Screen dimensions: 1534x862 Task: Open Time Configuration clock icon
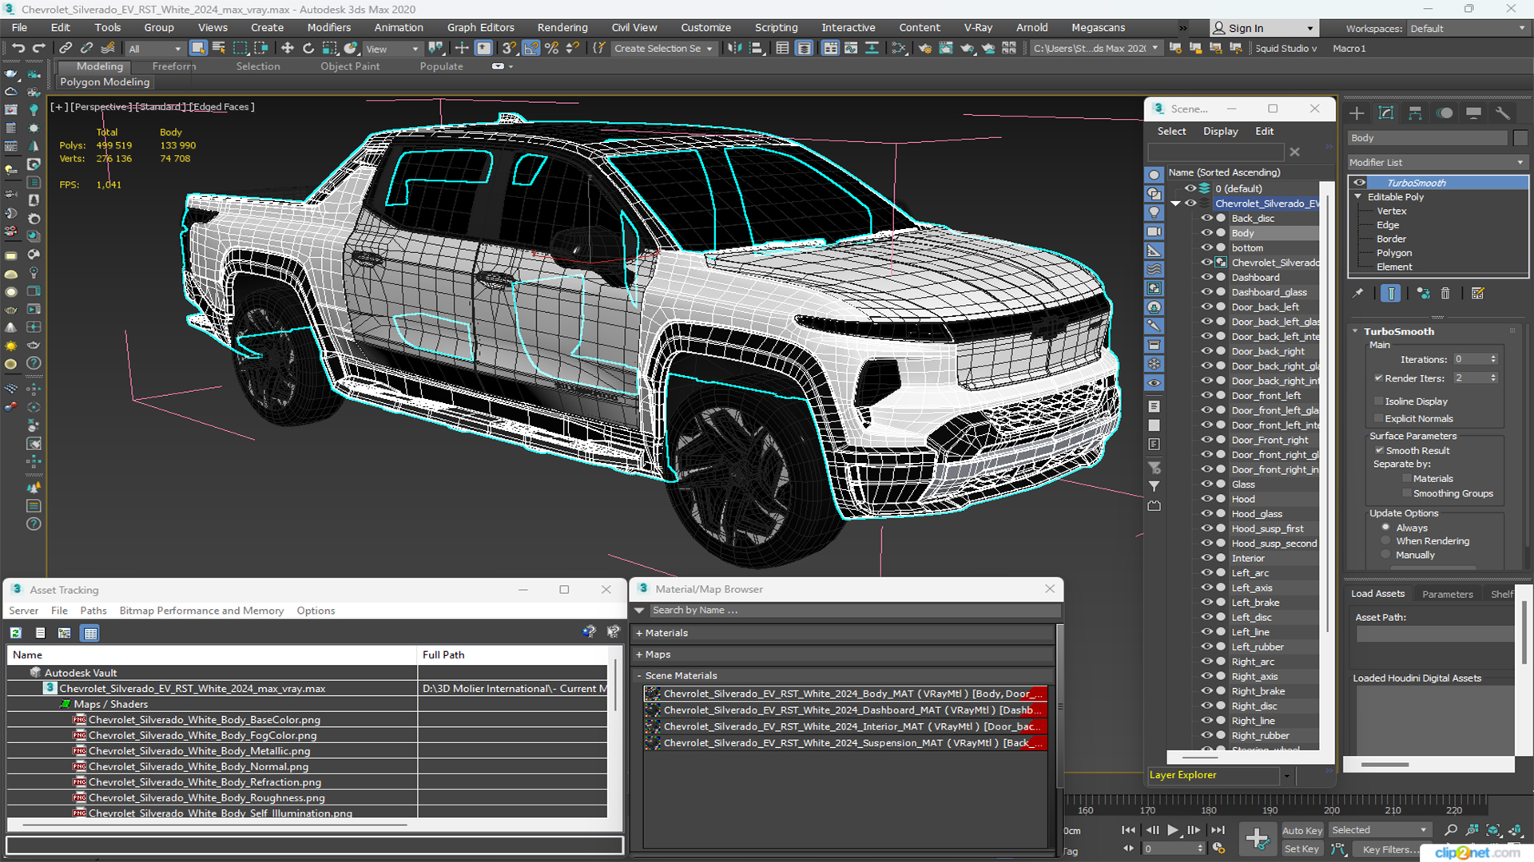[x=1218, y=848]
